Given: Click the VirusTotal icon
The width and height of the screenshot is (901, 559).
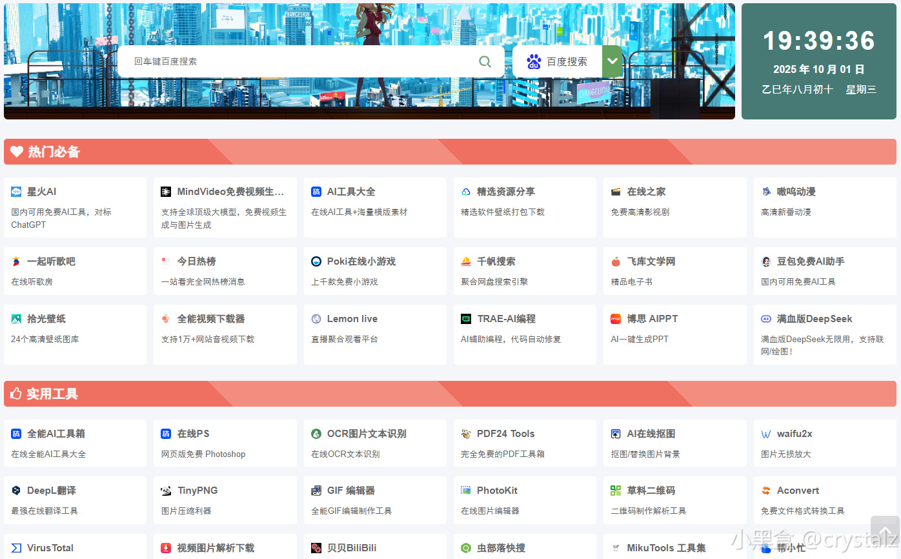Looking at the screenshot, I should tap(16, 548).
